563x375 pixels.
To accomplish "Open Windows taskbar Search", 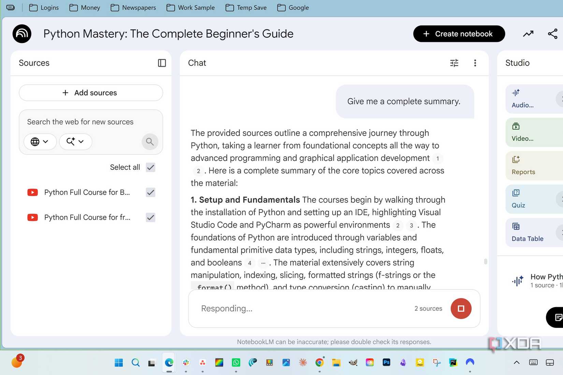I will point(135,362).
